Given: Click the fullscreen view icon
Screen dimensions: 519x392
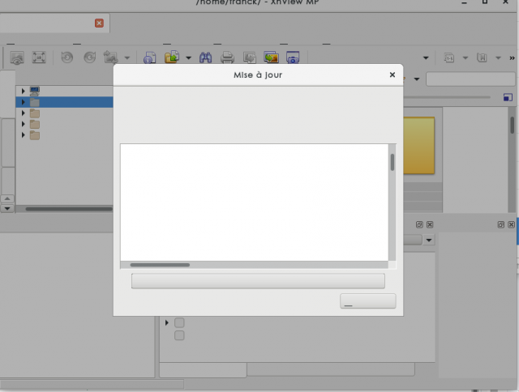Looking at the screenshot, I should 39,58.
